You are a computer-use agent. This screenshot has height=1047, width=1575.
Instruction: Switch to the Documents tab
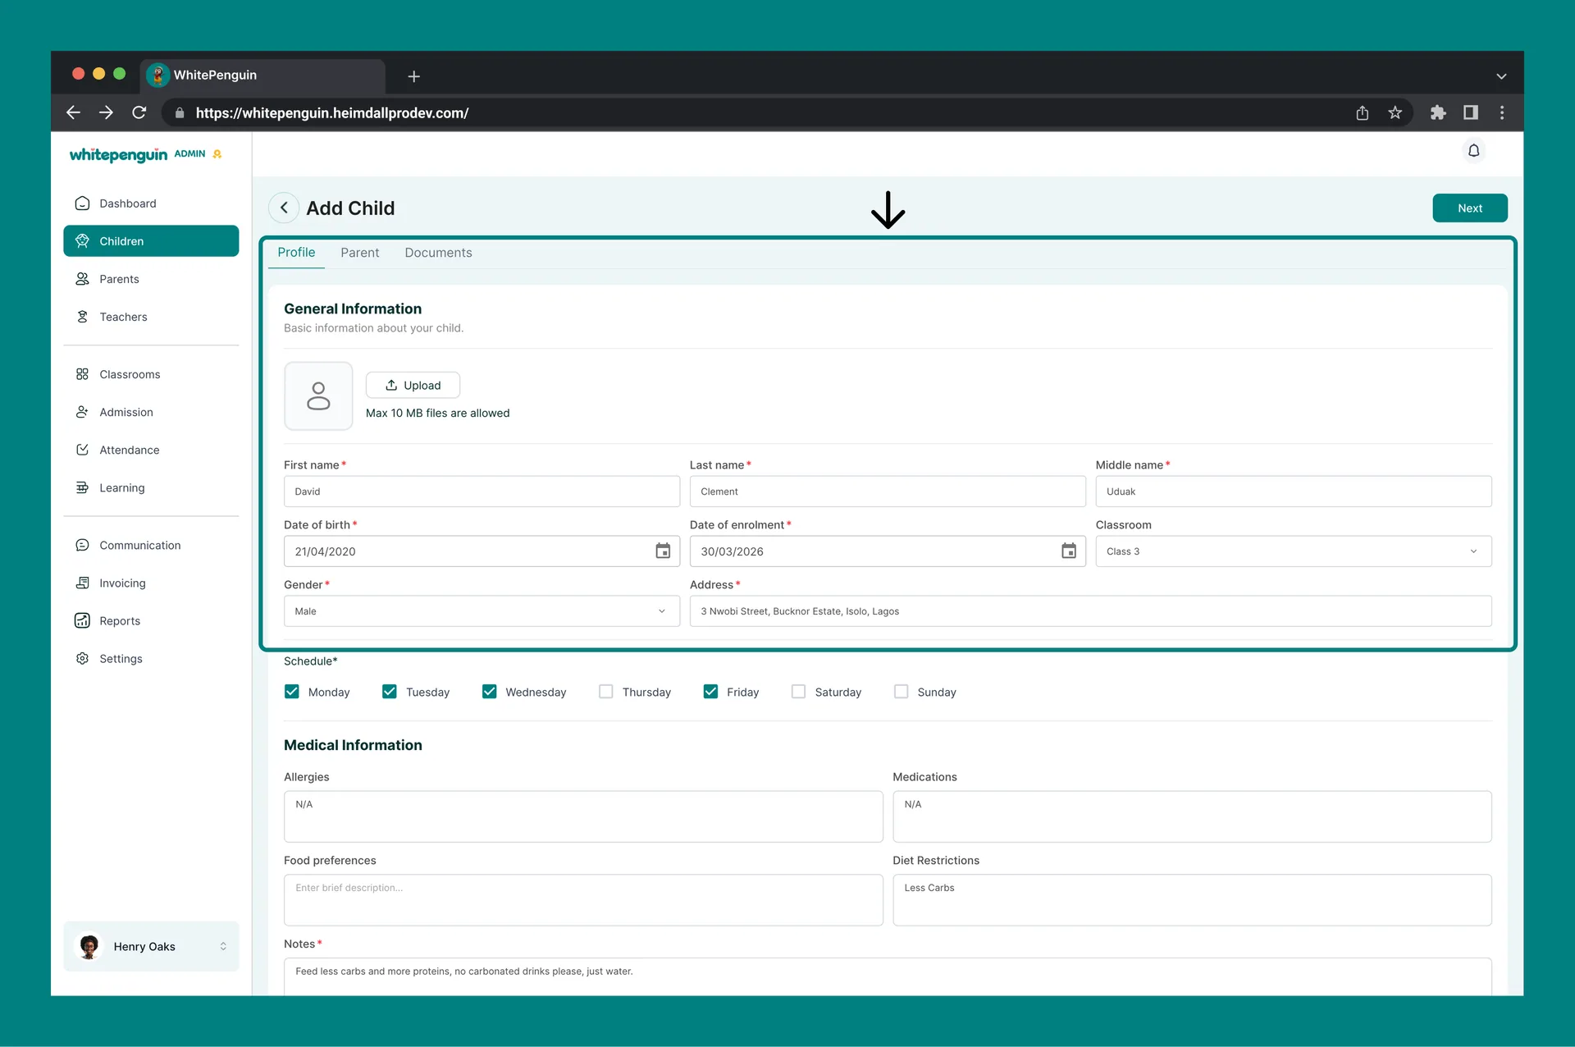pyautogui.click(x=438, y=253)
